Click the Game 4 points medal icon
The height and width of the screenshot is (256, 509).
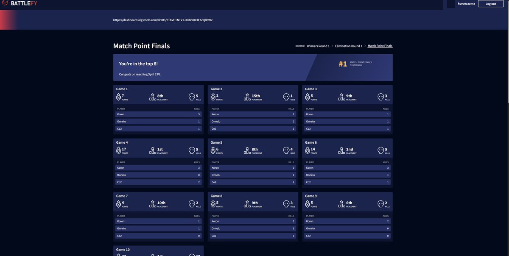pos(118,150)
